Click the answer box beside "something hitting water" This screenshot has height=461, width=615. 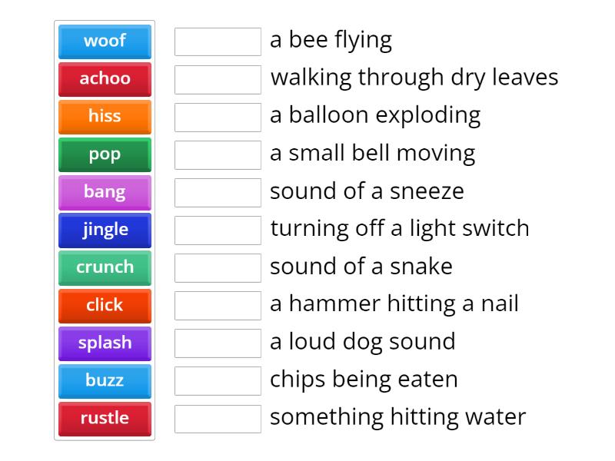(218, 418)
